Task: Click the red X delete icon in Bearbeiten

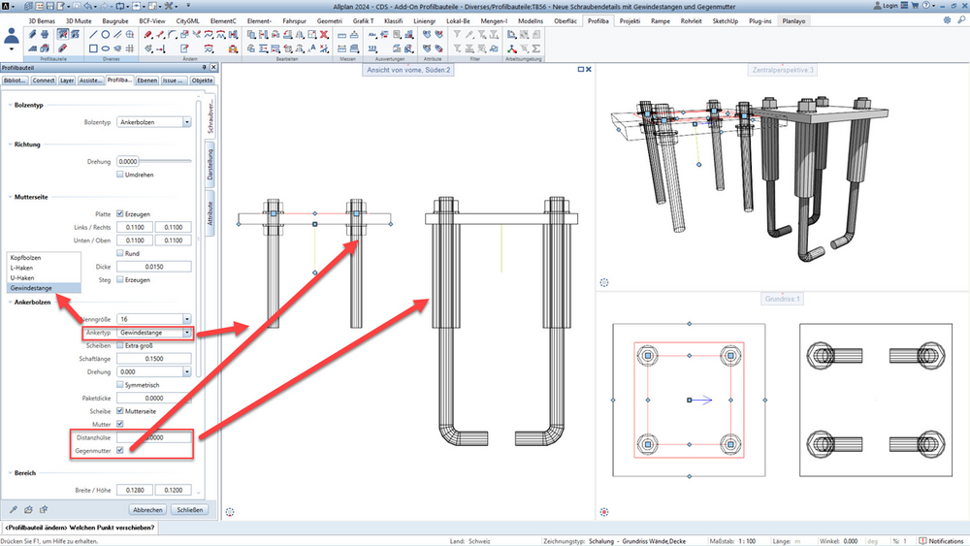Action: 324,35
